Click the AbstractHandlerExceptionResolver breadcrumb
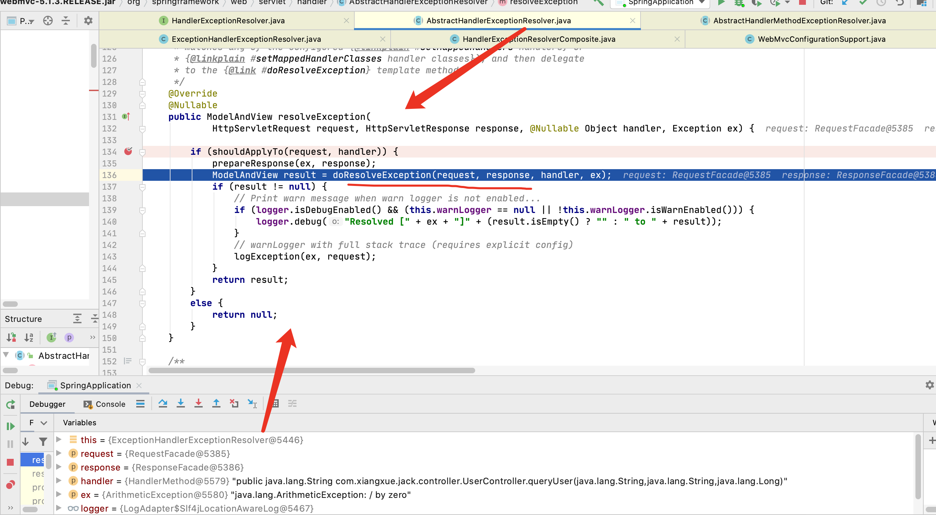This screenshot has height=515, width=936. click(413, 2)
